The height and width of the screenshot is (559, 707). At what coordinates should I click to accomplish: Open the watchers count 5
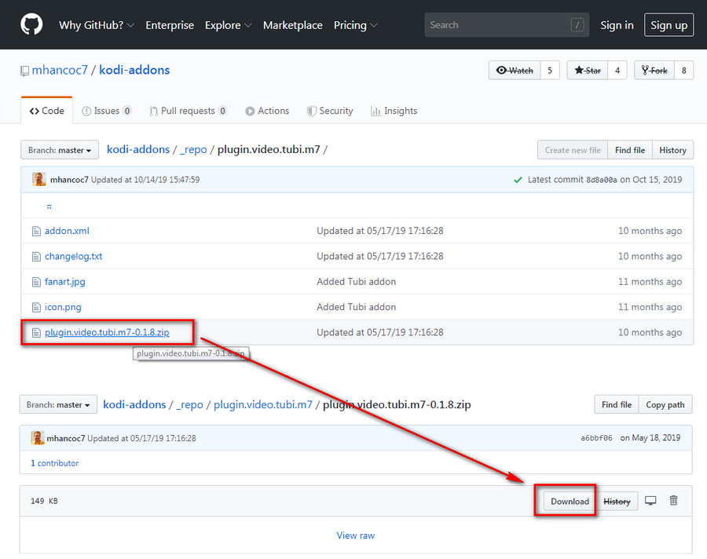(x=550, y=71)
